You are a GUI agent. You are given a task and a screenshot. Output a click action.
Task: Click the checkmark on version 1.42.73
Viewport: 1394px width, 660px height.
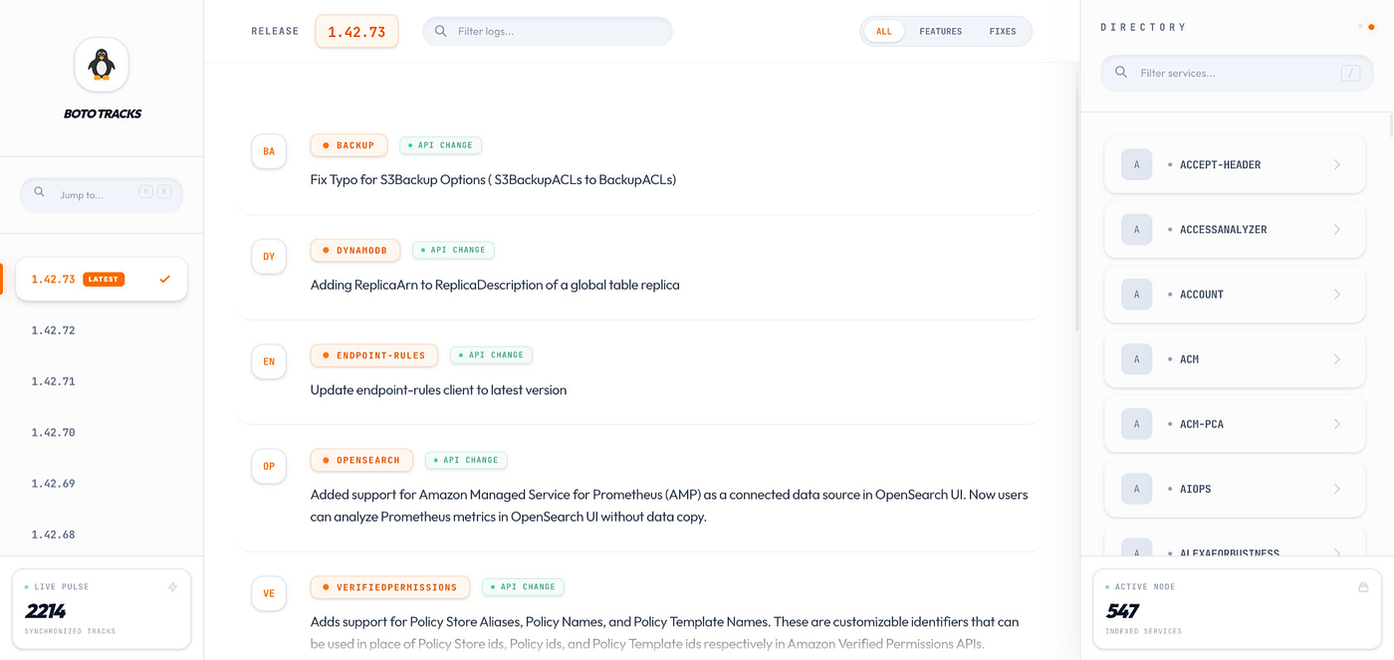click(x=165, y=280)
